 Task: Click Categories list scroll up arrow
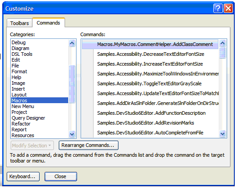(x=72, y=43)
